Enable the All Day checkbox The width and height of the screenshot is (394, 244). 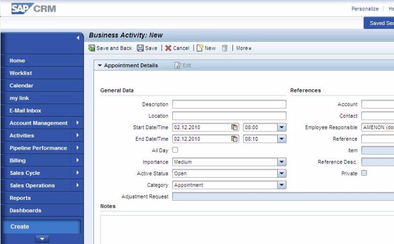[x=175, y=150]
